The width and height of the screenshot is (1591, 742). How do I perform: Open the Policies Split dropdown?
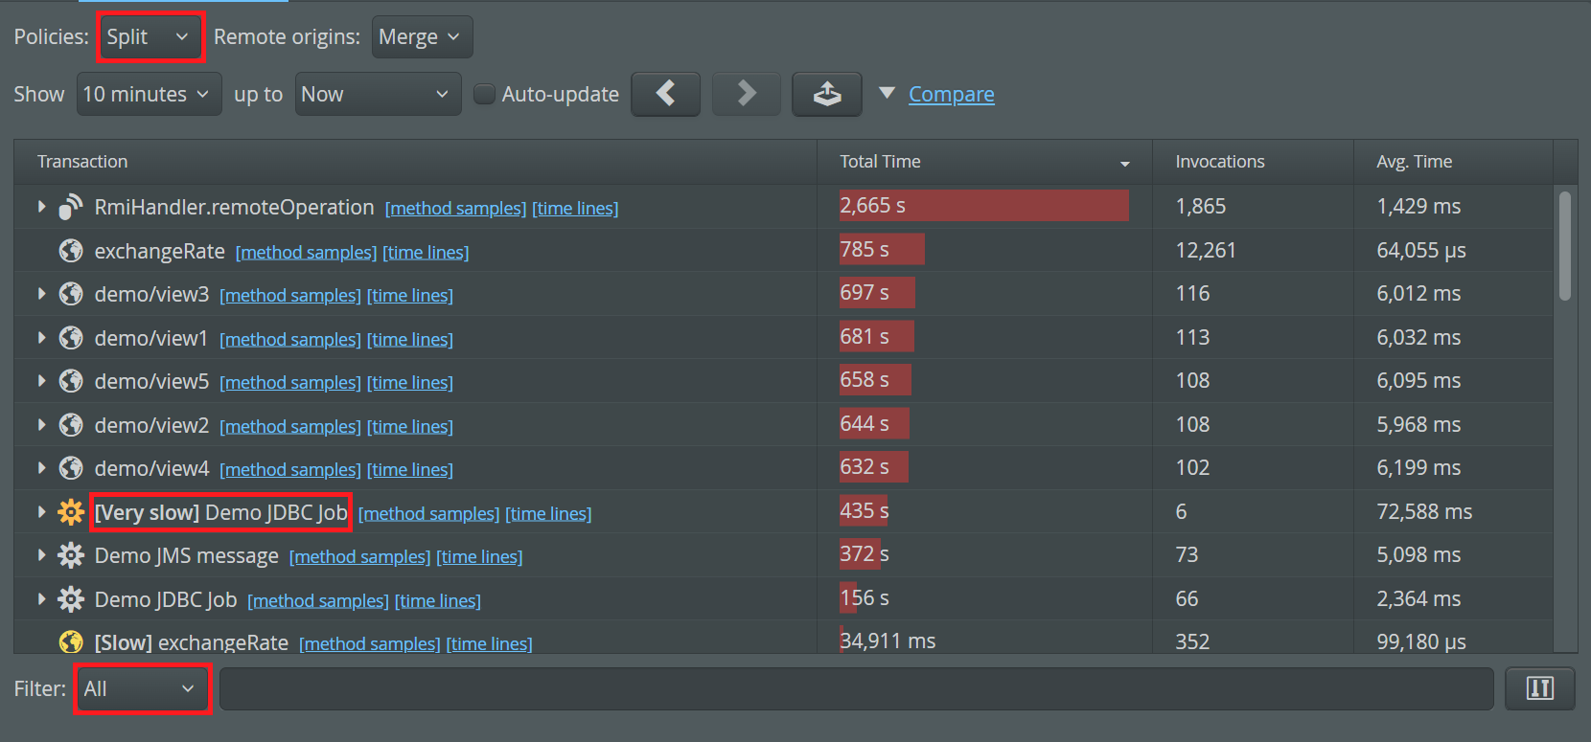150,37
